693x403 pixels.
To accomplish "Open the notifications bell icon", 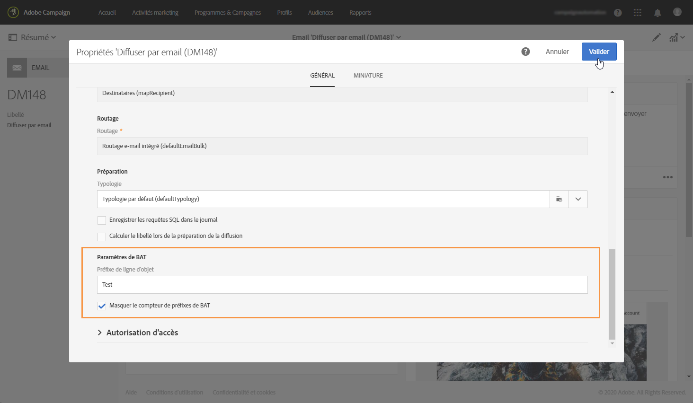I will tap(657, 13).
